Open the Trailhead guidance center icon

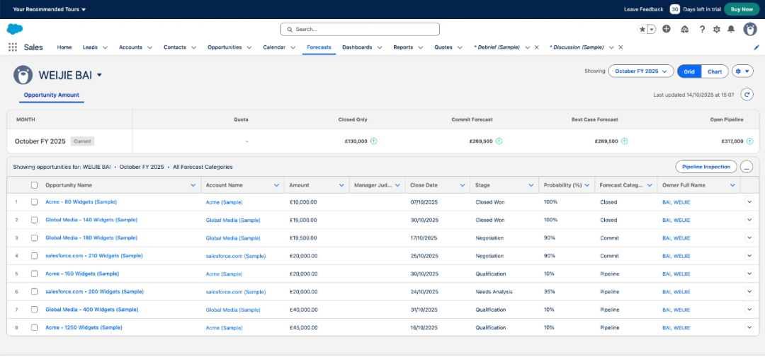pos(684,29)
